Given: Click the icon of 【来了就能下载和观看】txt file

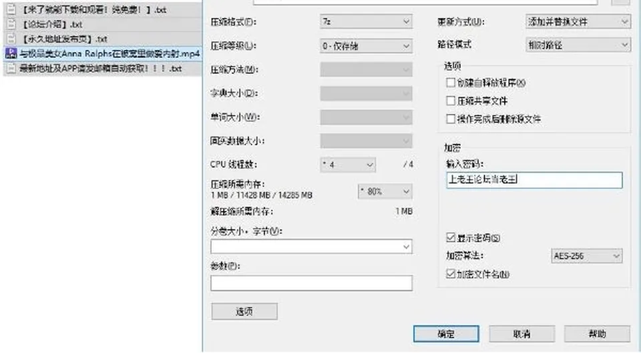Looking at the screenshot, I should click(11, 9).
